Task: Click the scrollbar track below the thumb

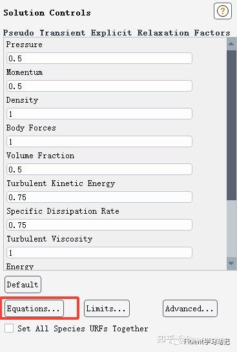Action: point(231,228)
